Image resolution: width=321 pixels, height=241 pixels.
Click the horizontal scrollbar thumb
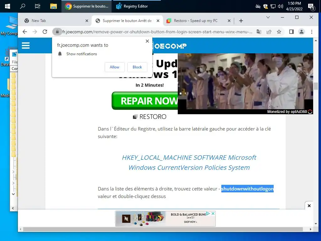(163, 229)
